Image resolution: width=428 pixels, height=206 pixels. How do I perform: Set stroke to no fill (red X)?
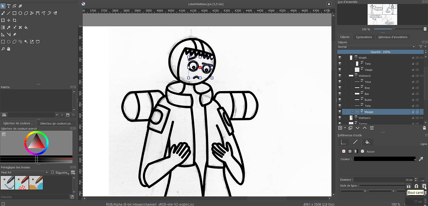344,151
